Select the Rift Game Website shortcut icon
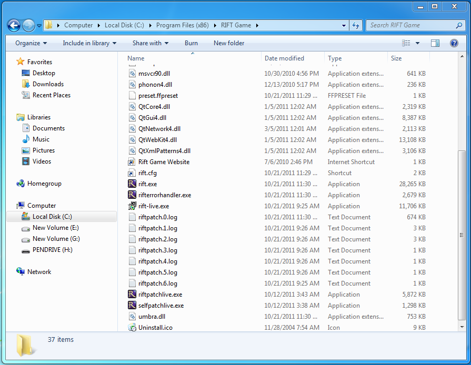 coord(132,162)
